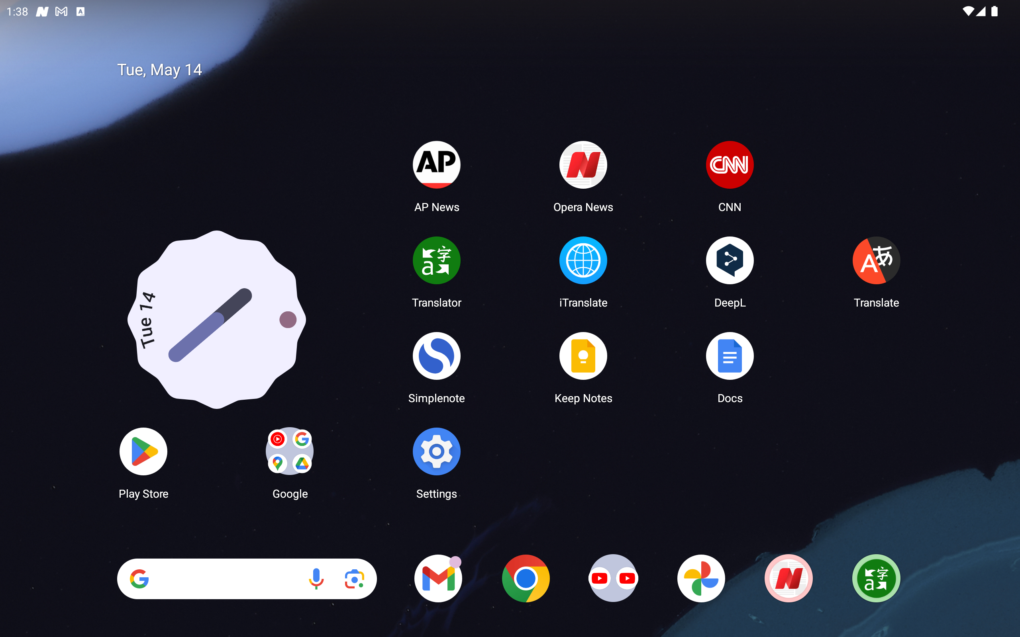Tap the 1:38 status bar clock
The height and width of the screenshot is (637, 1020).
[17, 12]
